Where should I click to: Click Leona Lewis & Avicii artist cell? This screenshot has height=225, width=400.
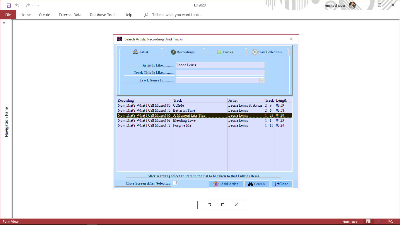click(x=245, y=105)
